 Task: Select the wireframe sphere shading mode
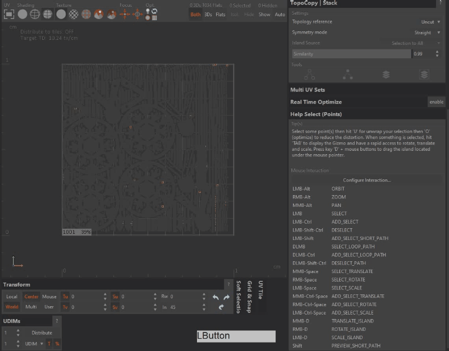click(35, 14)
